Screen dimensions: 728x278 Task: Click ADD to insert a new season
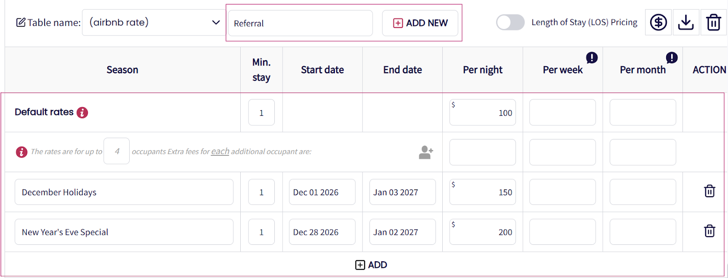[x=371, y=265]
